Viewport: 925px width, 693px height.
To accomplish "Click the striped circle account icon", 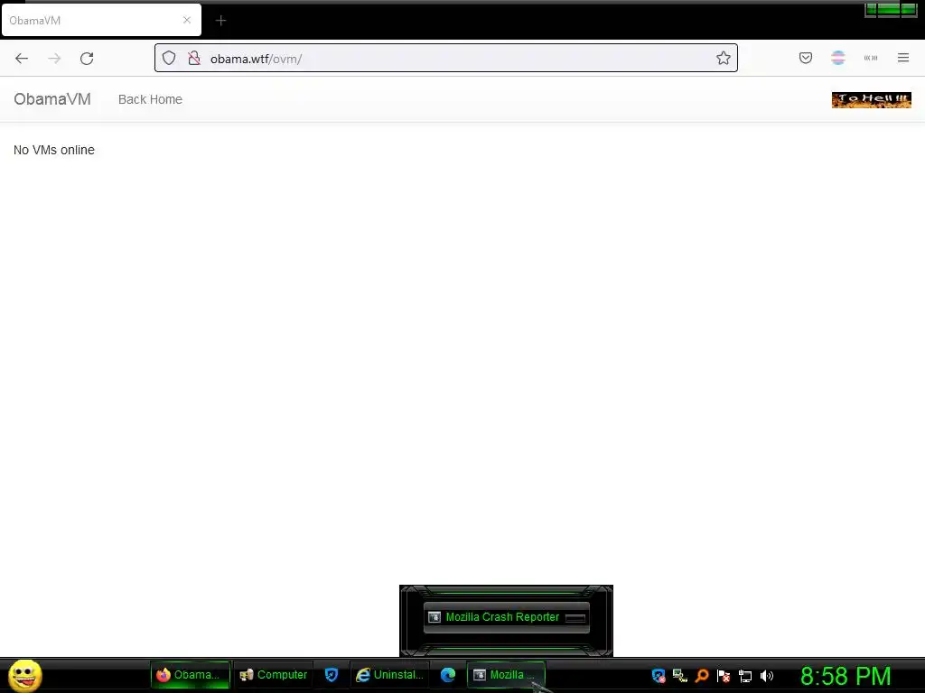I will coord(838,58).
